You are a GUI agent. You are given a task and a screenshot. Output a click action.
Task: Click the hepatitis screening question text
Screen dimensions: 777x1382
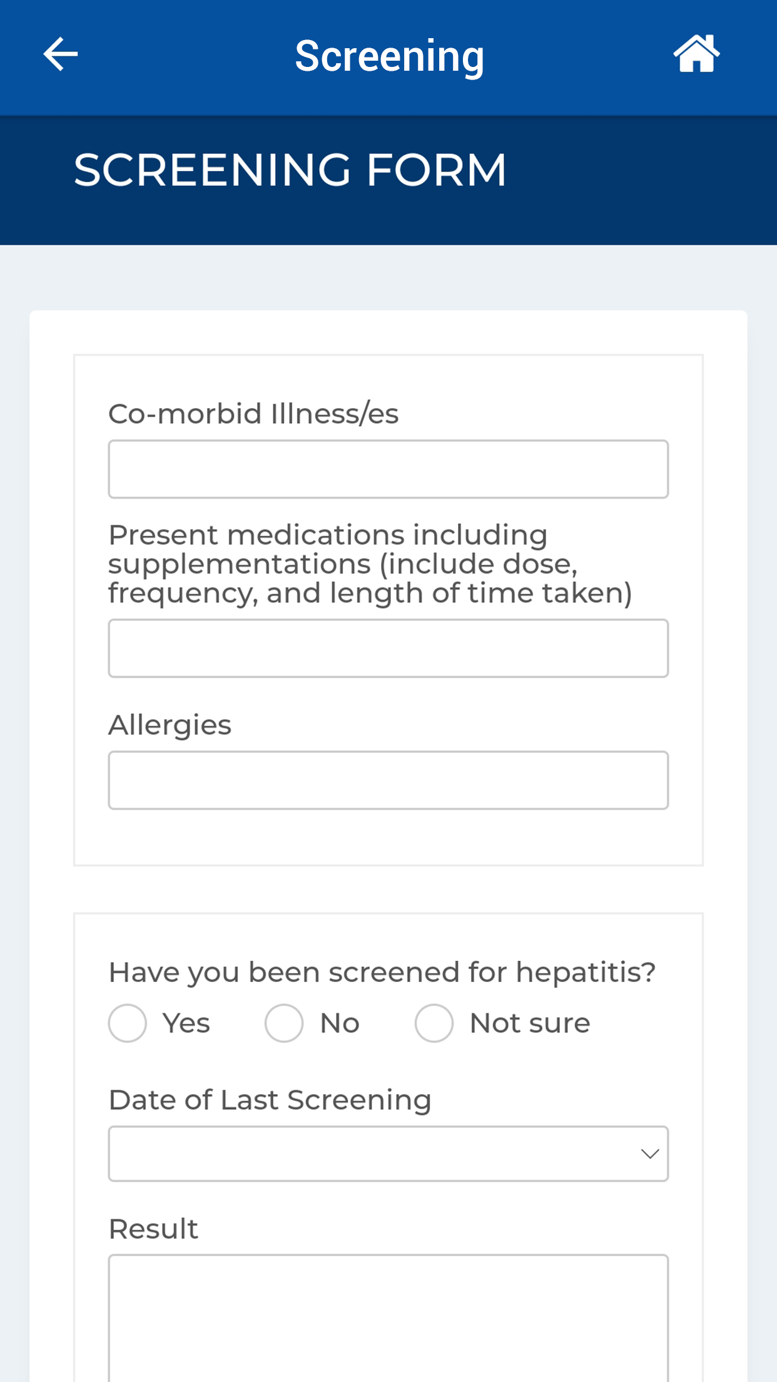(382, 973)
